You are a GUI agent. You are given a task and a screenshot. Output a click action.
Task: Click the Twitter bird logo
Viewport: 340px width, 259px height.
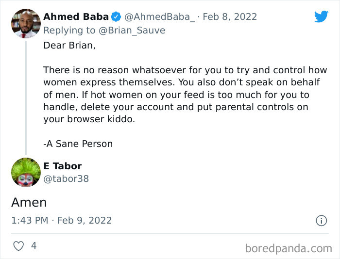321,16
